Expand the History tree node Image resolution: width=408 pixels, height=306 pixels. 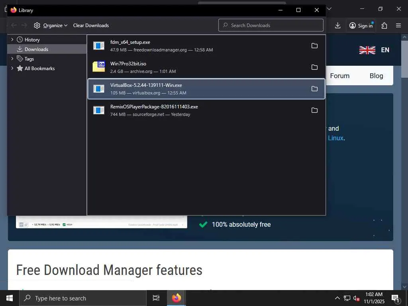12,39
